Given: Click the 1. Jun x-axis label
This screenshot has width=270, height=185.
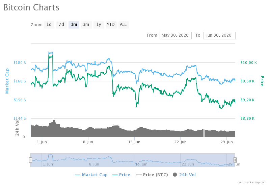Looking at the screenshot, I should point(42,142).
